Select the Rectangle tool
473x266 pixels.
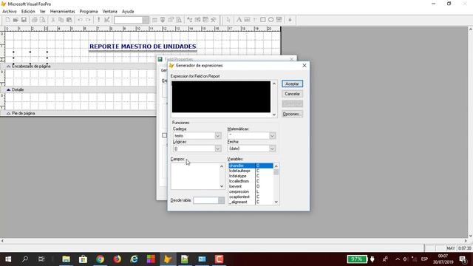coord(263,20)
